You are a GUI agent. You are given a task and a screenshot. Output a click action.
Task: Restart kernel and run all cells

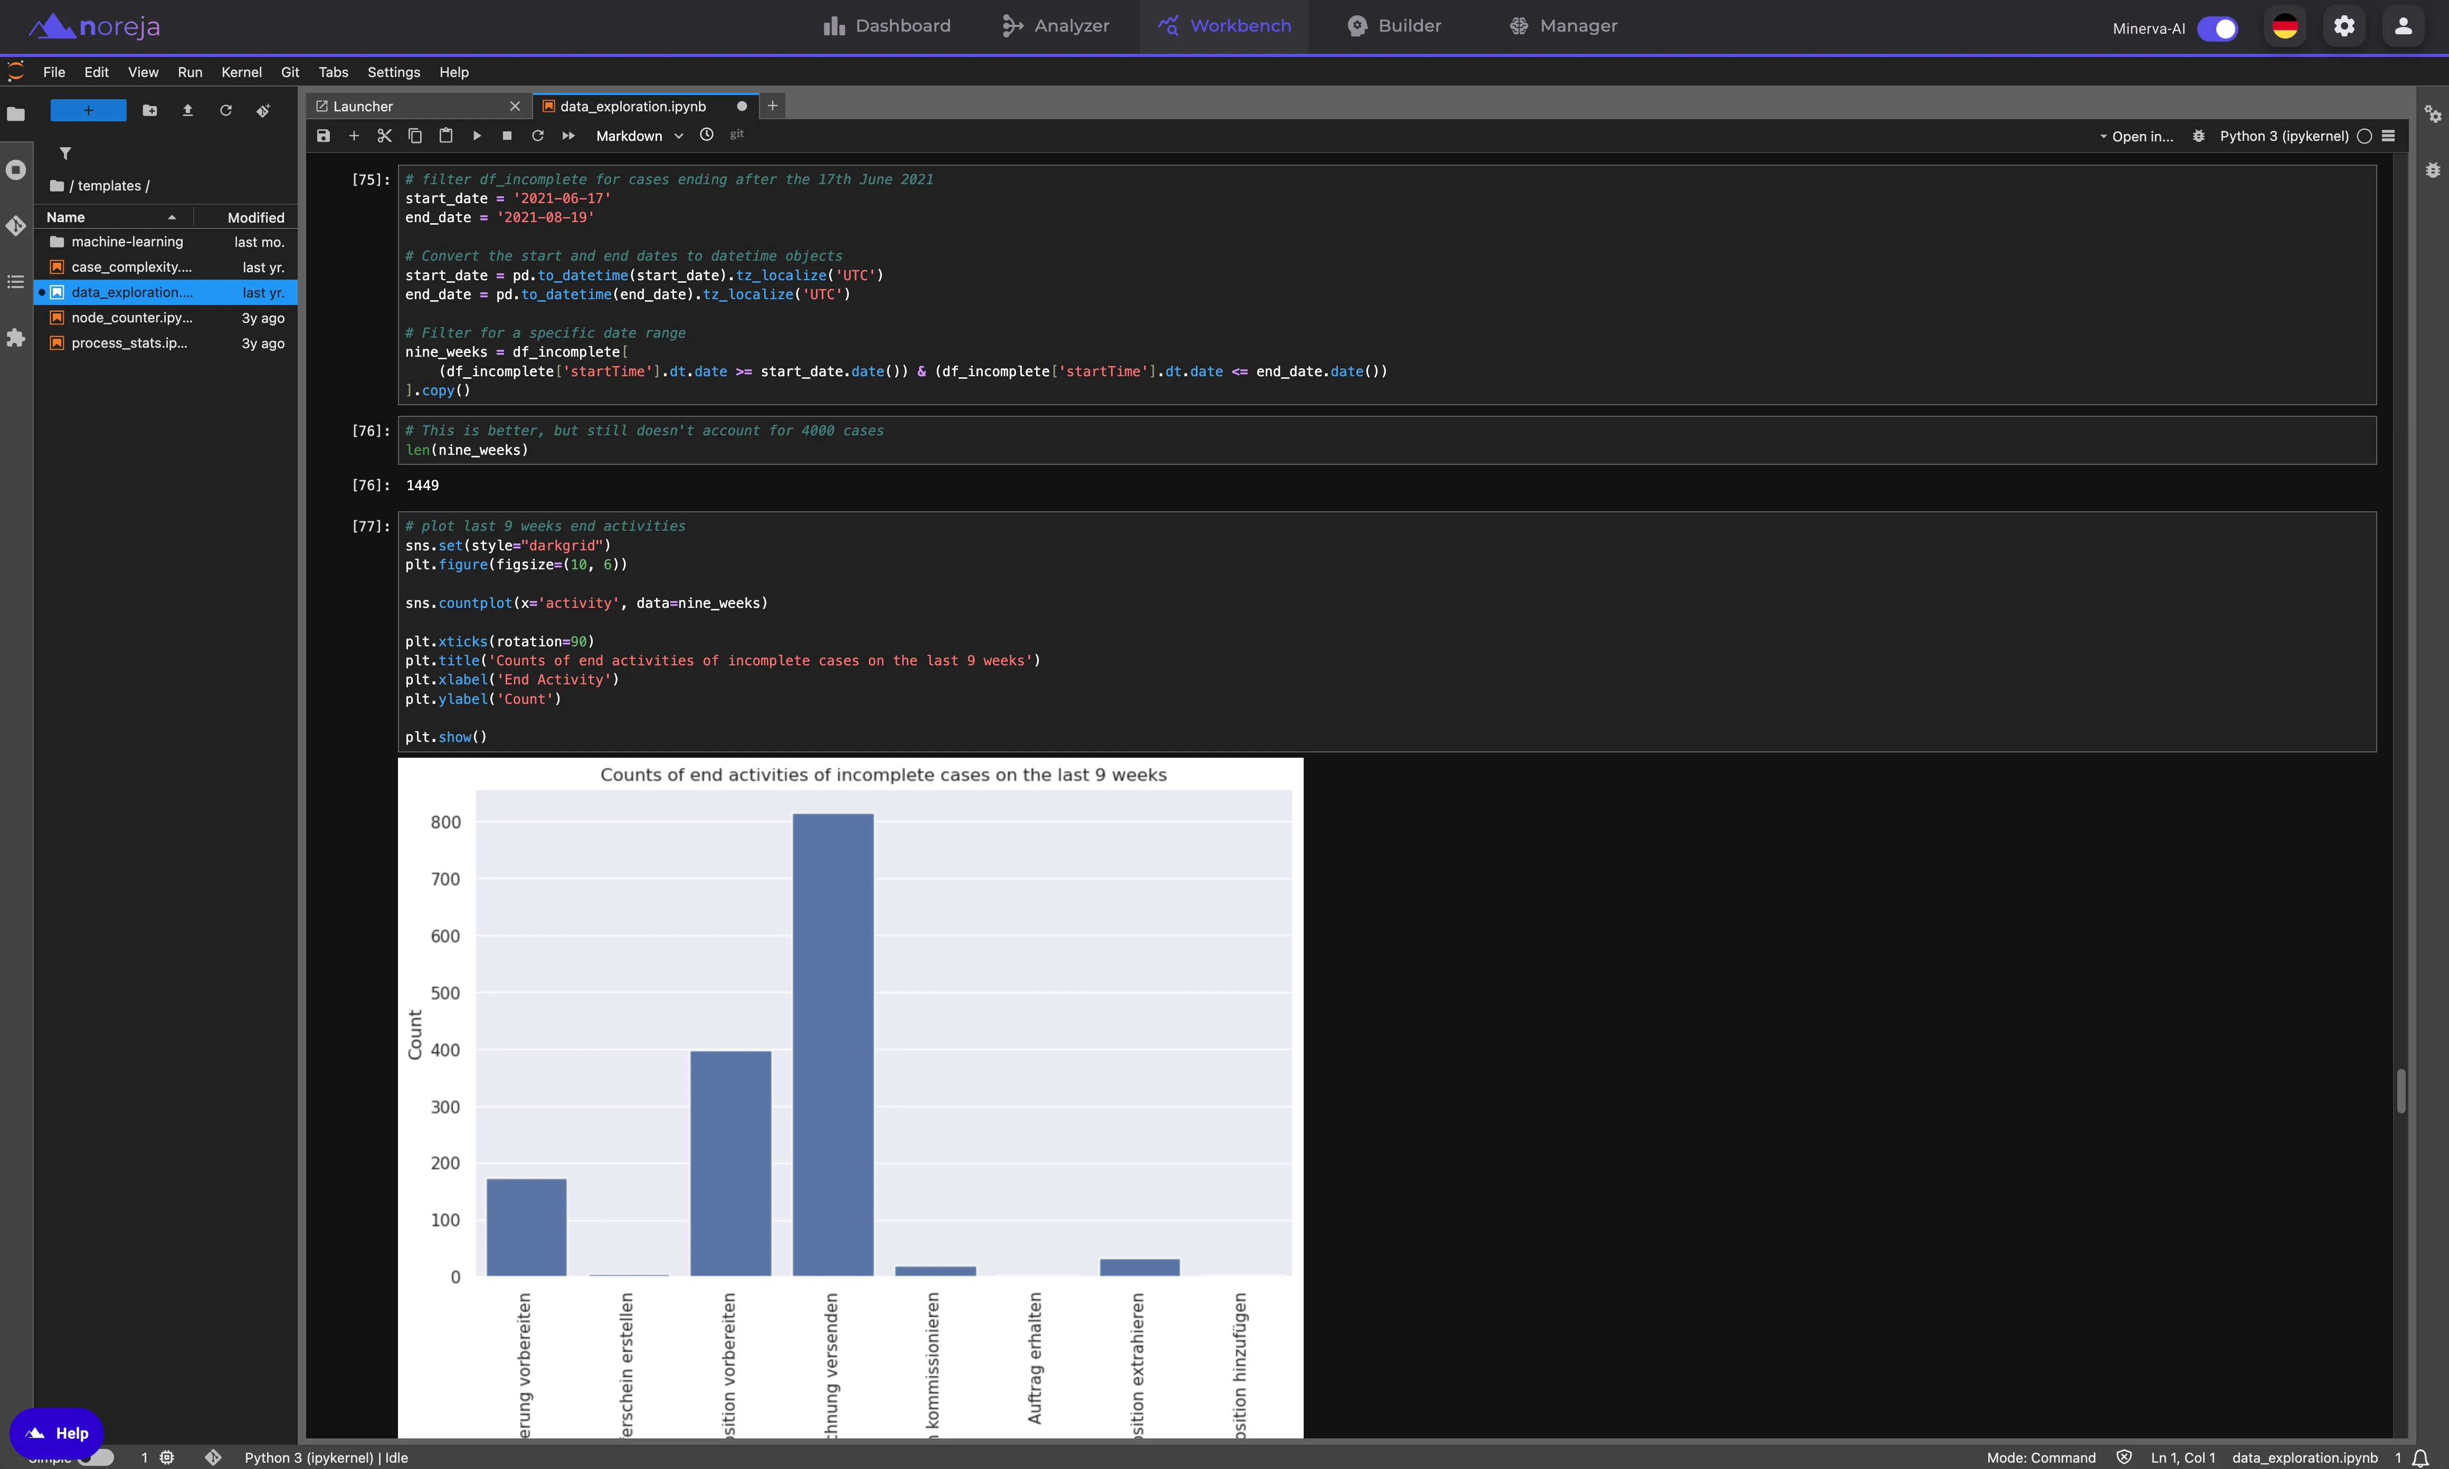pos(568,136)
